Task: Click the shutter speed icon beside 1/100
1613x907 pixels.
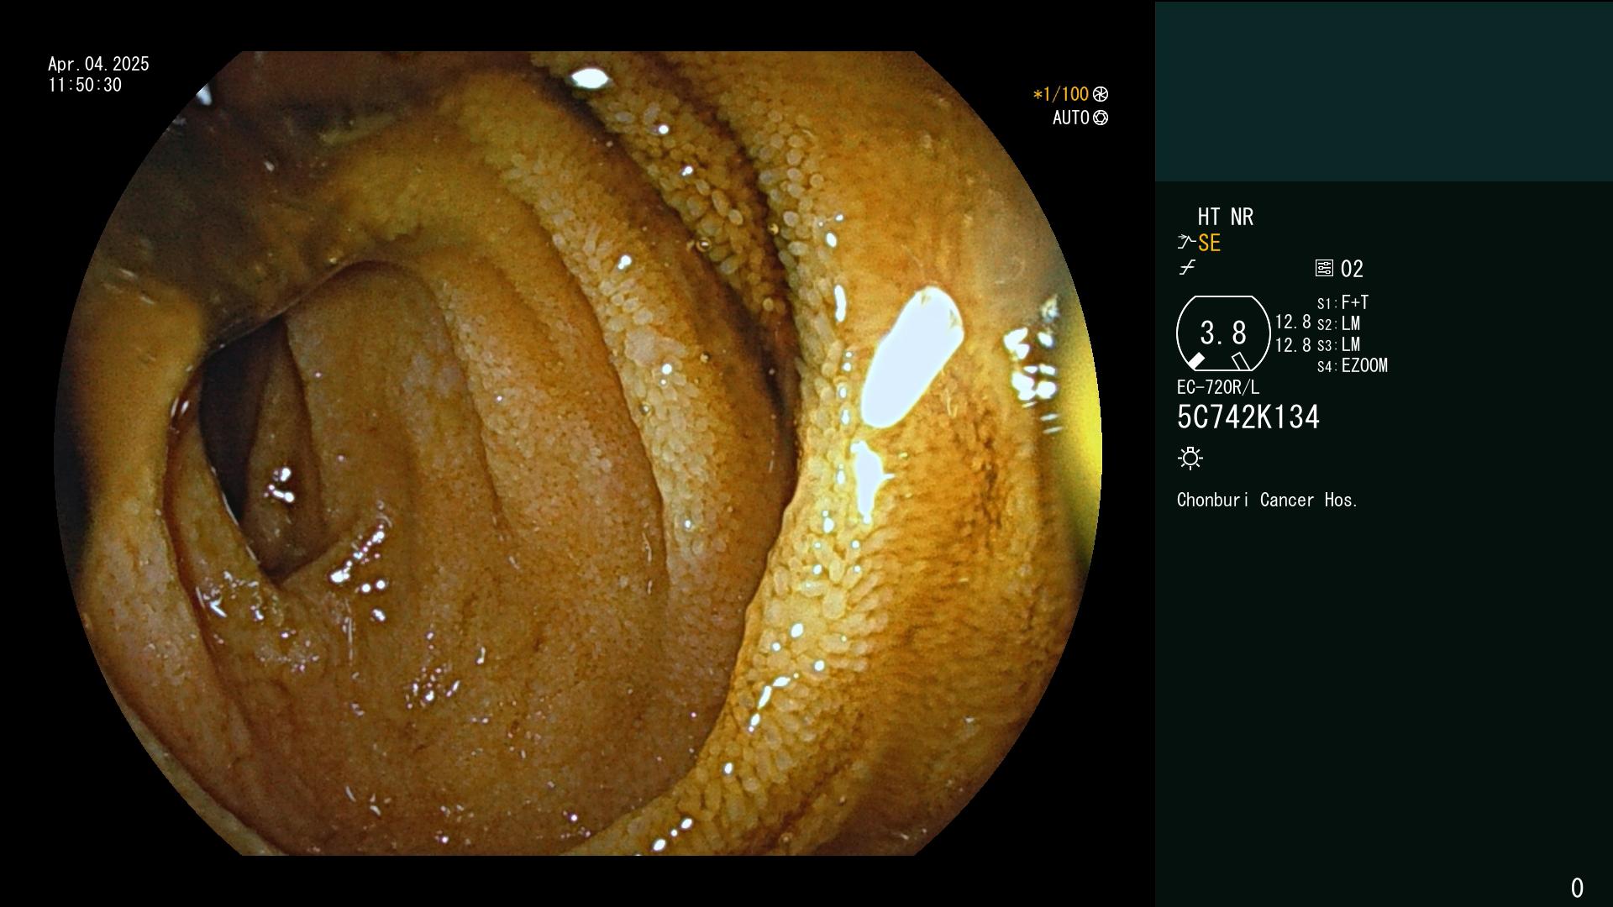Action: (x=1101, y=95)
